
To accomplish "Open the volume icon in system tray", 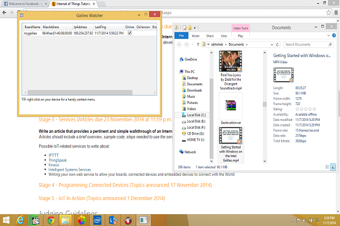I will point(304,220).
